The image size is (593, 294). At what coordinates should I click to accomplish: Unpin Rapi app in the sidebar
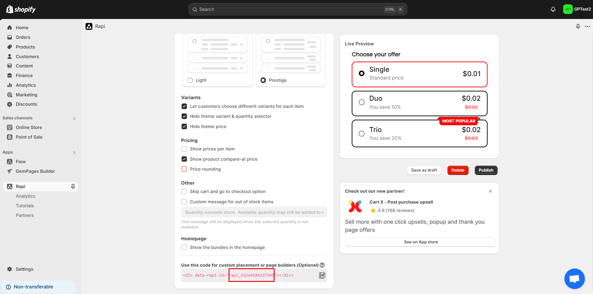[73, 186]
